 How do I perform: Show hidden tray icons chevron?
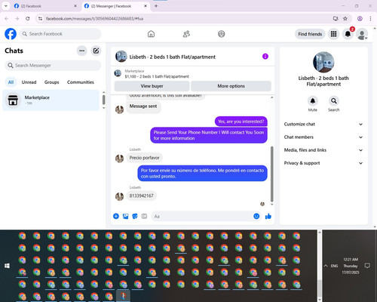(x=326, y=266)
